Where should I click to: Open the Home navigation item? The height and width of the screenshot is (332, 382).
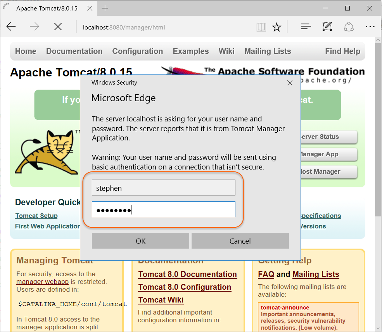tap(25, 51)
